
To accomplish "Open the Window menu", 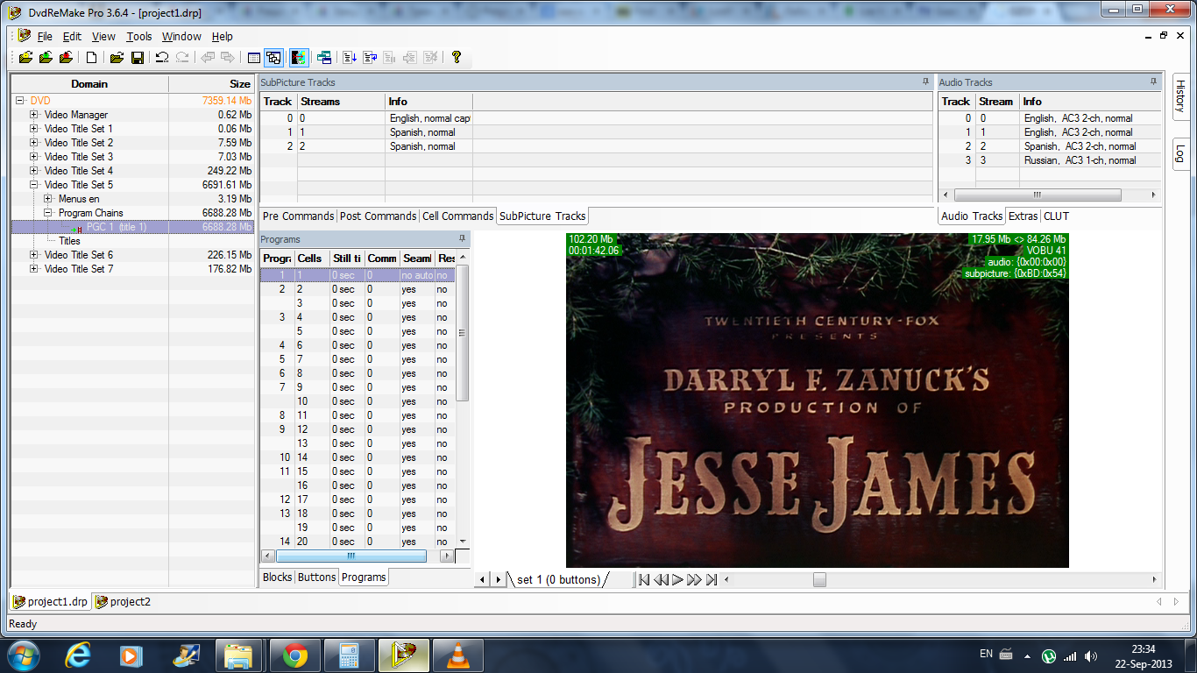I will [x=181, y=37].
